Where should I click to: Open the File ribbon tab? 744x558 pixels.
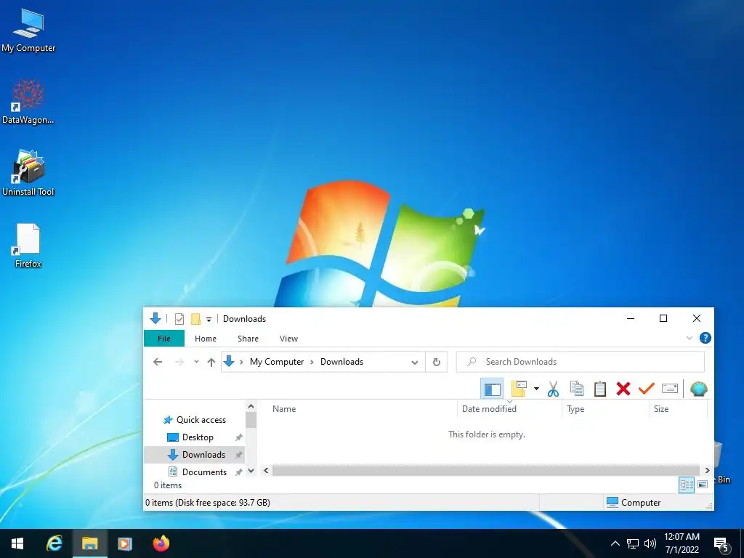164,339
